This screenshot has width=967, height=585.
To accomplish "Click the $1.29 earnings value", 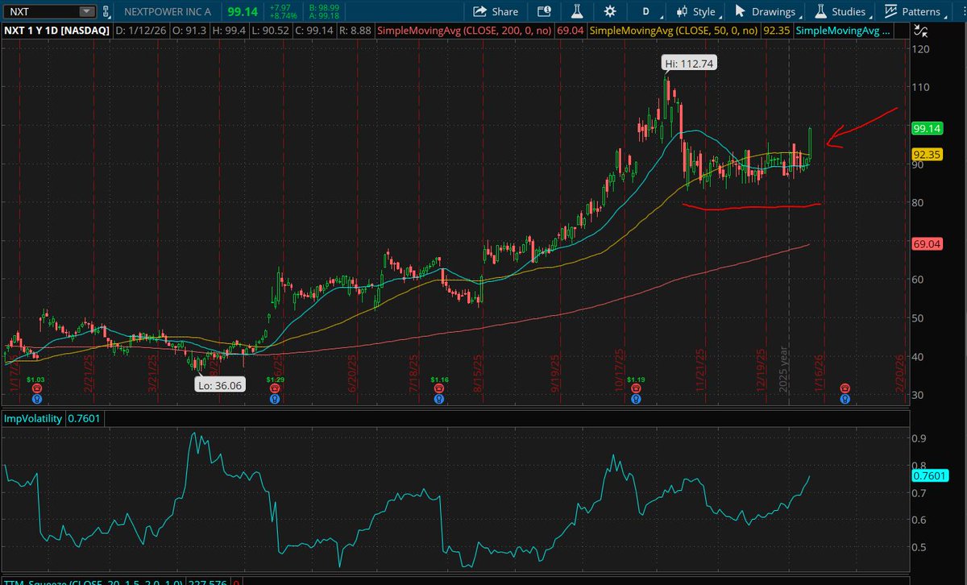I will (276, 379).
